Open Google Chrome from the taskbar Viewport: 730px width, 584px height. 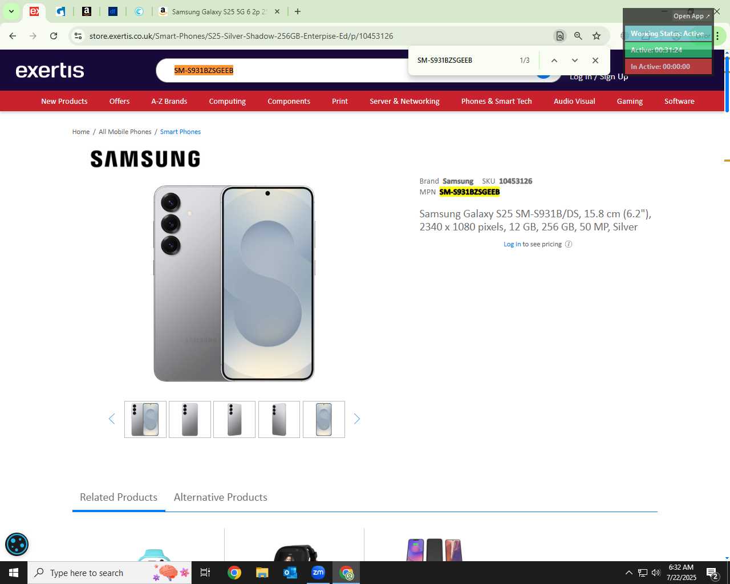pyautogui.click(x=234, y=573)
